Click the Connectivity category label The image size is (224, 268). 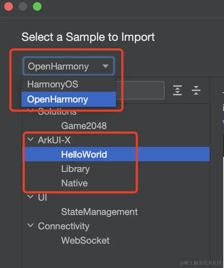pyautogui.click(x=63, y=226)
